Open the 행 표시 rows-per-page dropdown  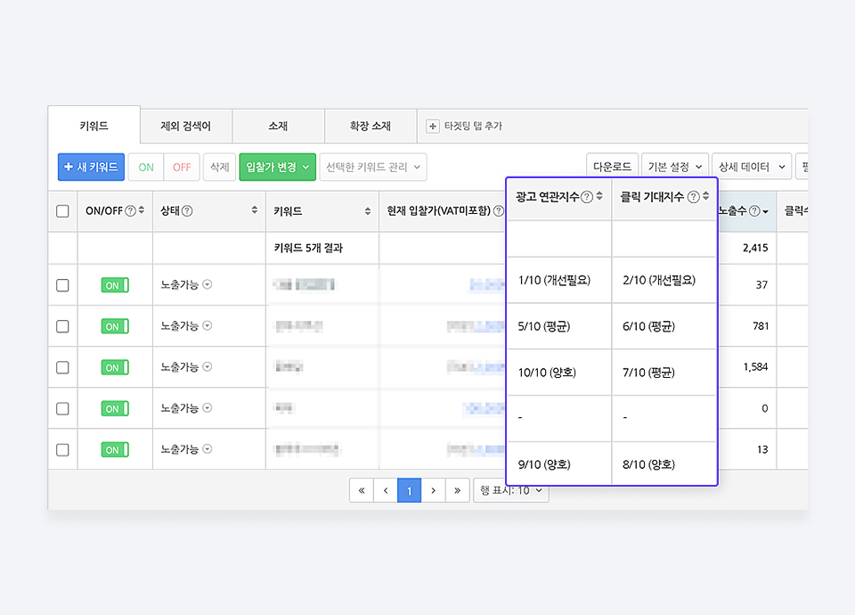pyautogui.click(x=512, y=490)
